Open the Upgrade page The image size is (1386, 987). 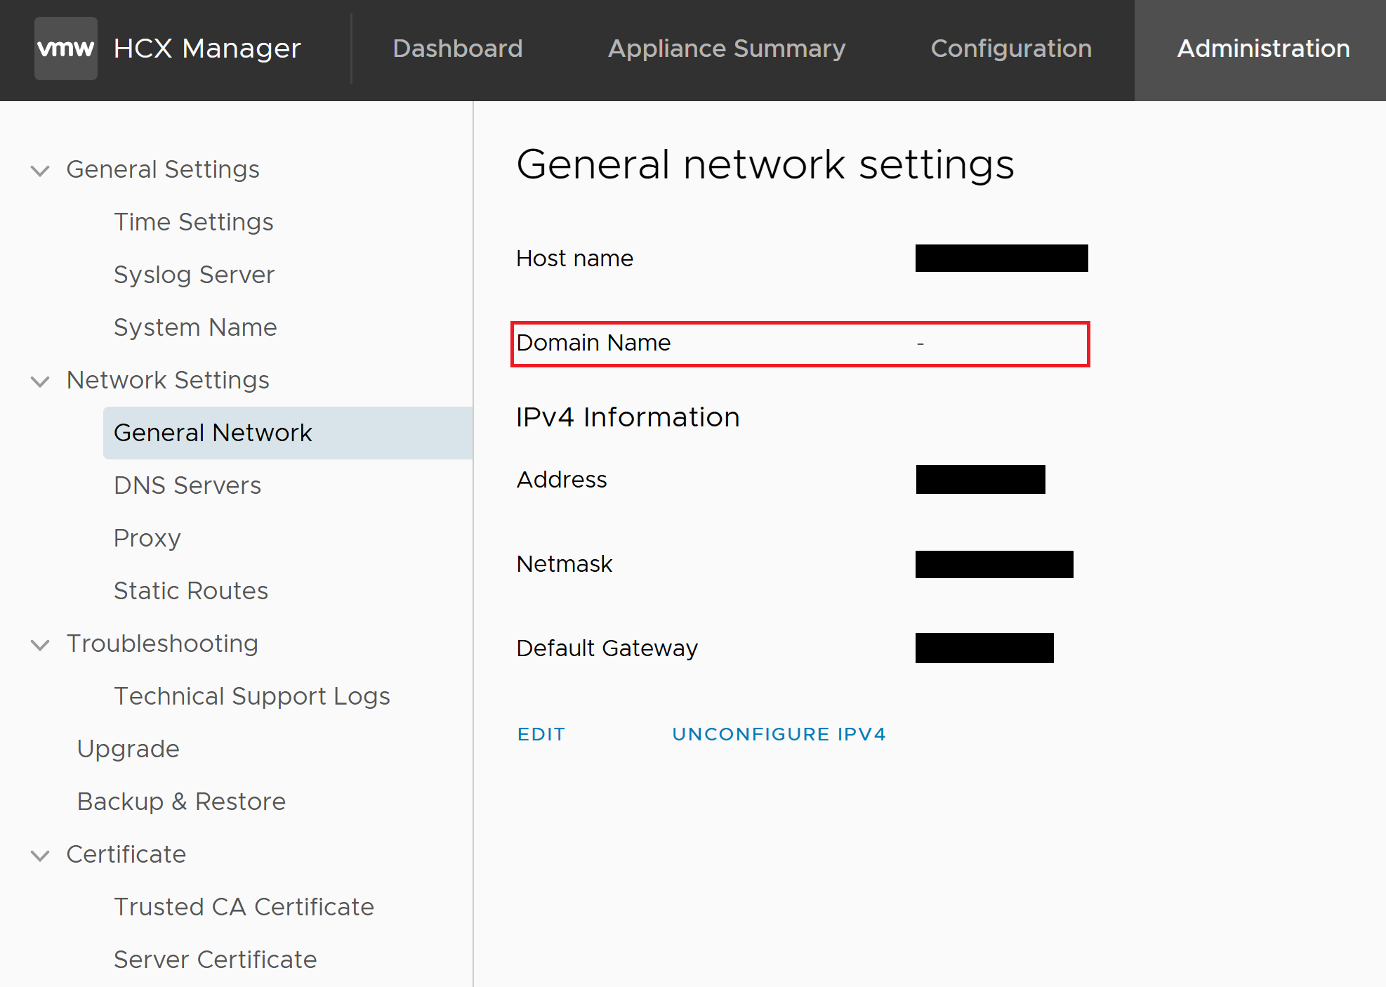(x=128, y=749)
